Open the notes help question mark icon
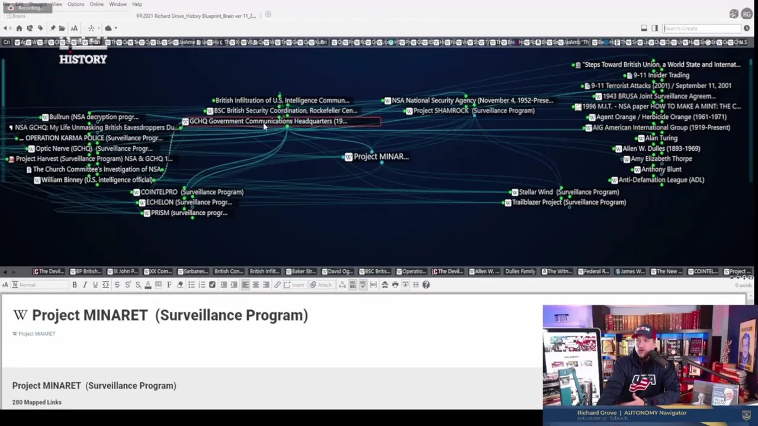The width and height of the screenshot is (758, 426). [426, 285]
